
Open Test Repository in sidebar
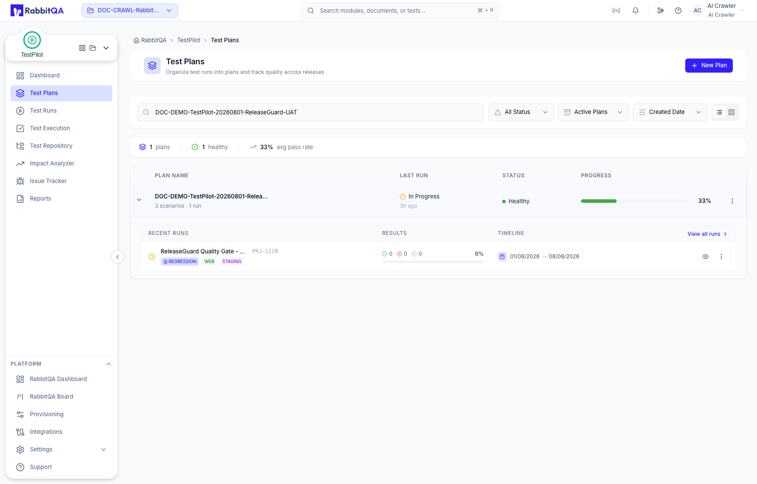pyautogui.click(x=61, y=146)
